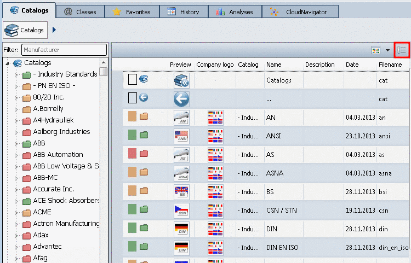
Task: Click the BS British flag preview icon
Action: click(x=181, y=192)
